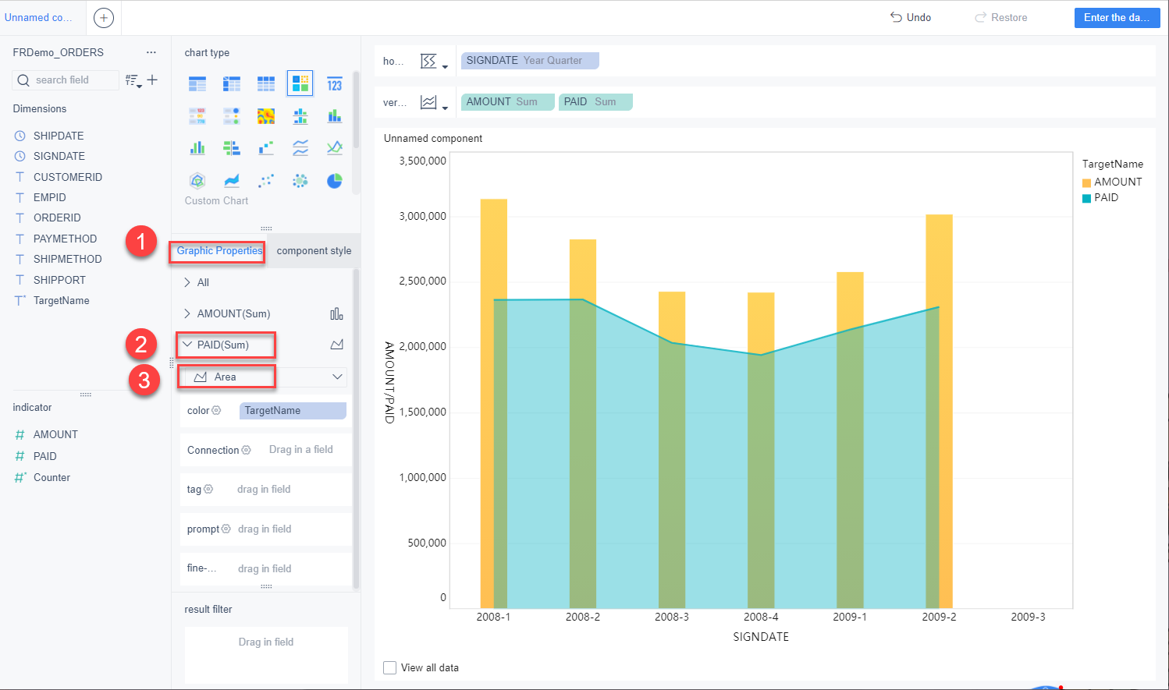Choose the KPI indicator card (123) chart type
1169x690 pixels.
[335, 83]
